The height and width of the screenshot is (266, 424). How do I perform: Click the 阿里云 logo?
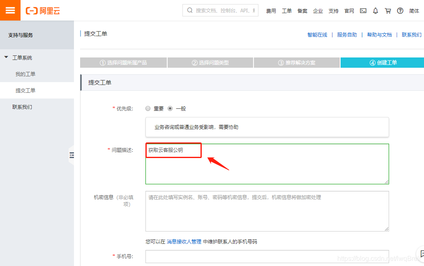click(x=43, y=11)
